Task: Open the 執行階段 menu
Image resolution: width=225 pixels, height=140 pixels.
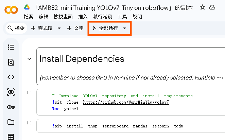Action: 103,17
